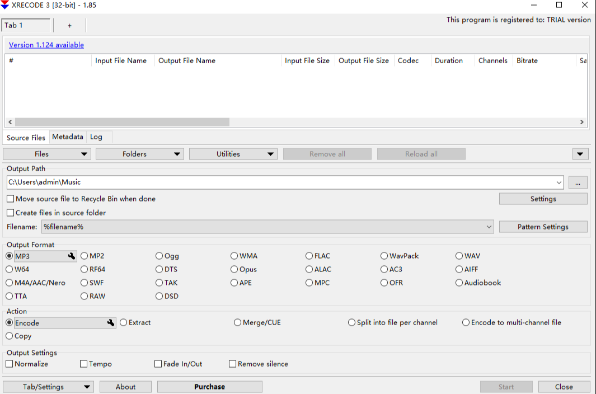Expand the Filename pattern dropdown
The width and height of the screenshot is (596, 394).
pyautogui.click(x=489, y=227)
